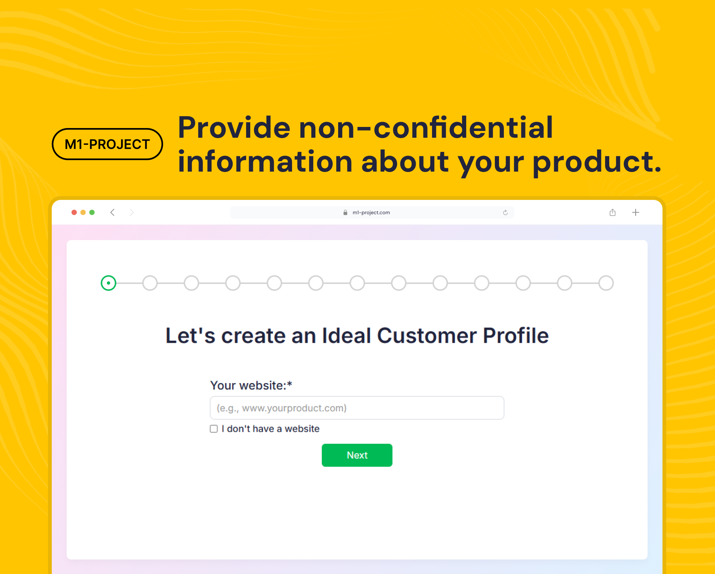Click the page reload icon
Image resolution: width=715 pixels, height=574 pixels.
coord(505,213)
